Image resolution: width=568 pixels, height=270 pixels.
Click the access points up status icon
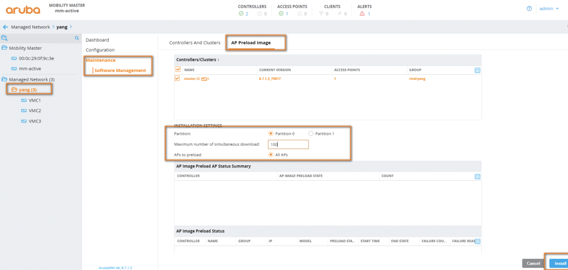point(281,14)
